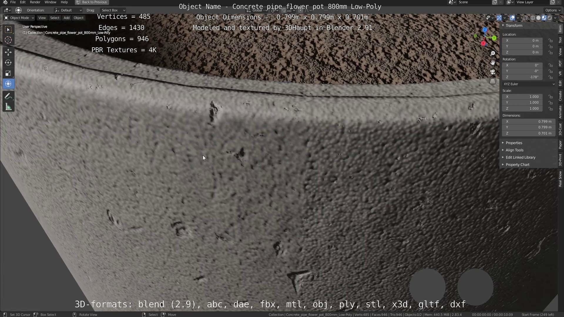Activate the Annotate pencil tool

coord(8,96)
